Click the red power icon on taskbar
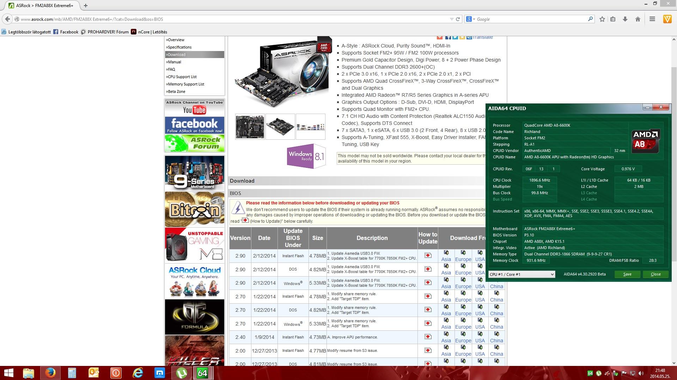The width and height of the screenshot is (677, 380). [x=116, y=373]
